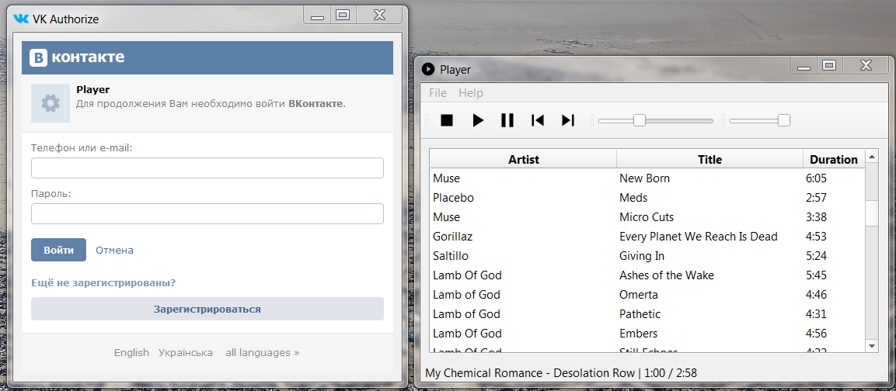896x391 pixels.
Task: Select the Omerta track
Action: tap(638, 295)
